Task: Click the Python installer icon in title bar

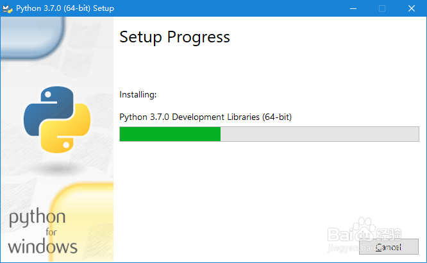Action: pyautogui.click(x=7, y=8)
